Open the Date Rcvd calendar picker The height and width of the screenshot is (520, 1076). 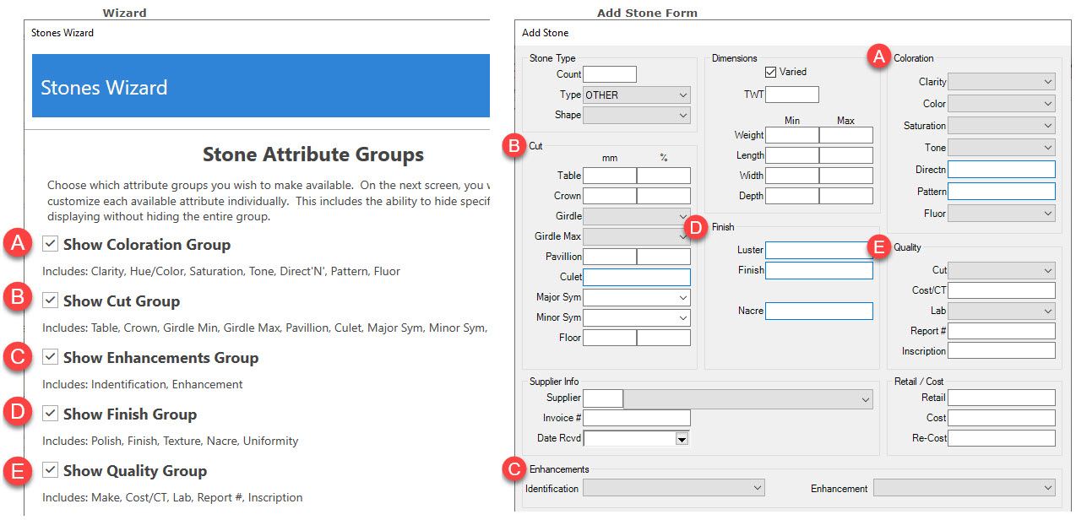click(x=682, y=439)
